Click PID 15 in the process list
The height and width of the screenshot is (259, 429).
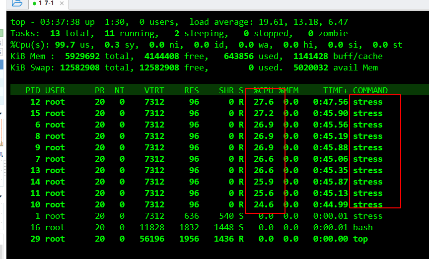[35, 114]
